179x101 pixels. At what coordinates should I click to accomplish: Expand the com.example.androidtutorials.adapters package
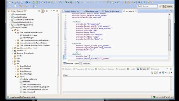click(x=15, y=40)
